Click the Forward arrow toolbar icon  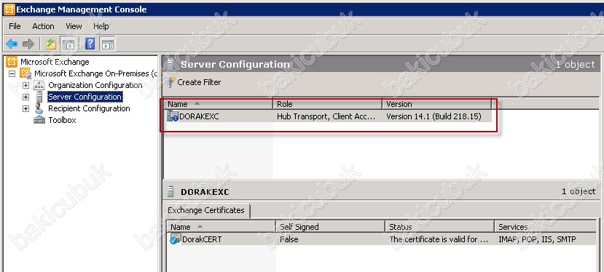pyautogui.click(x=28, y=44)
